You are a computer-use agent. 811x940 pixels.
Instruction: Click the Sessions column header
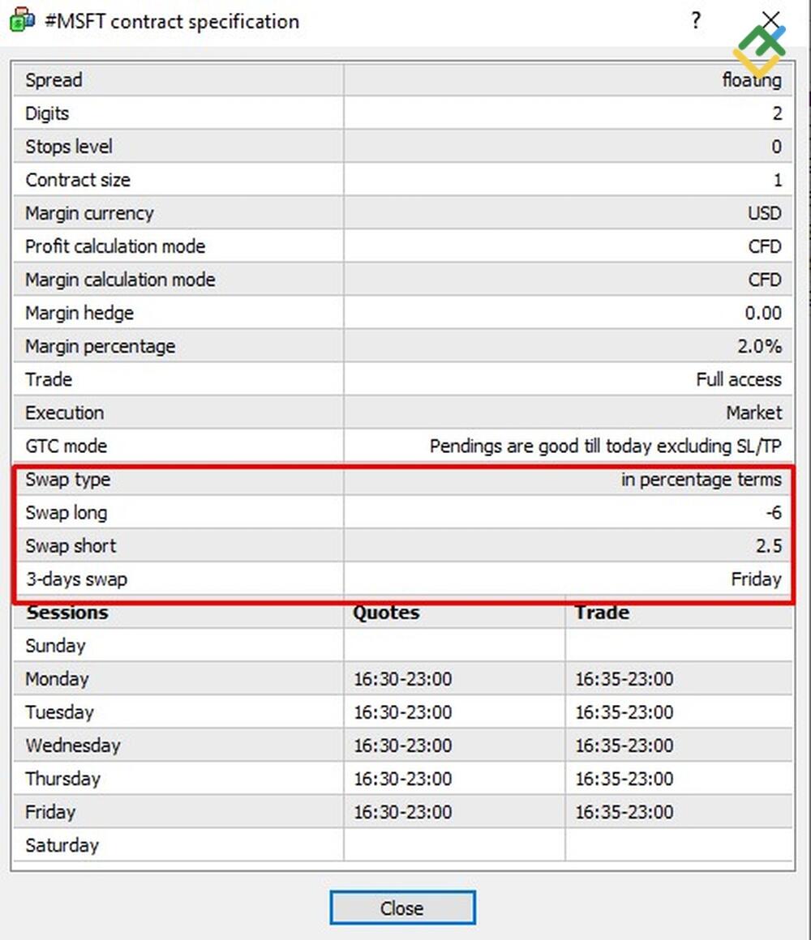point(67,613)
